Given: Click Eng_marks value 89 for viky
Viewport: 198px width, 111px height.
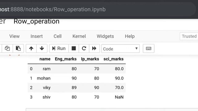Looking at the screenshot, I should pos(74,88).
